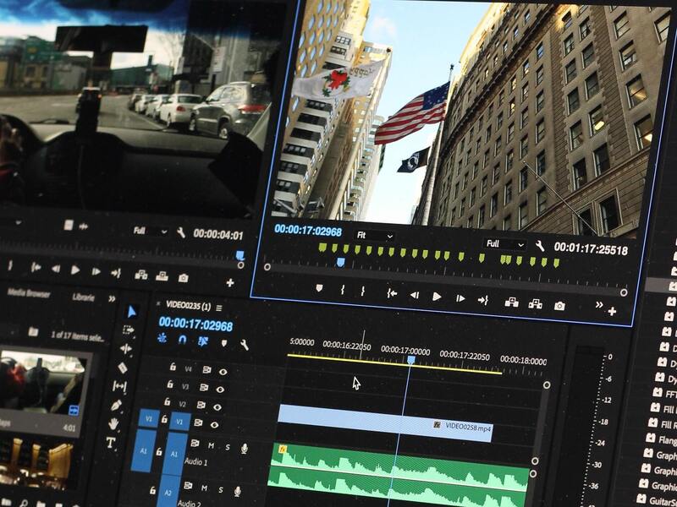Mute the Audio 1 track
The image size is (677, 507).
click(211, 445)
